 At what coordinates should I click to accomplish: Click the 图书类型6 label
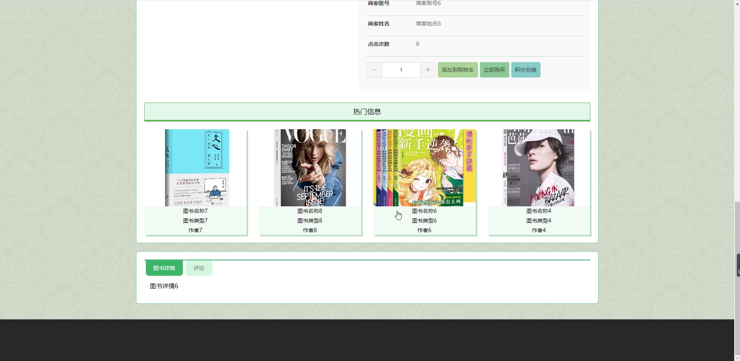(x=424, y=221)
